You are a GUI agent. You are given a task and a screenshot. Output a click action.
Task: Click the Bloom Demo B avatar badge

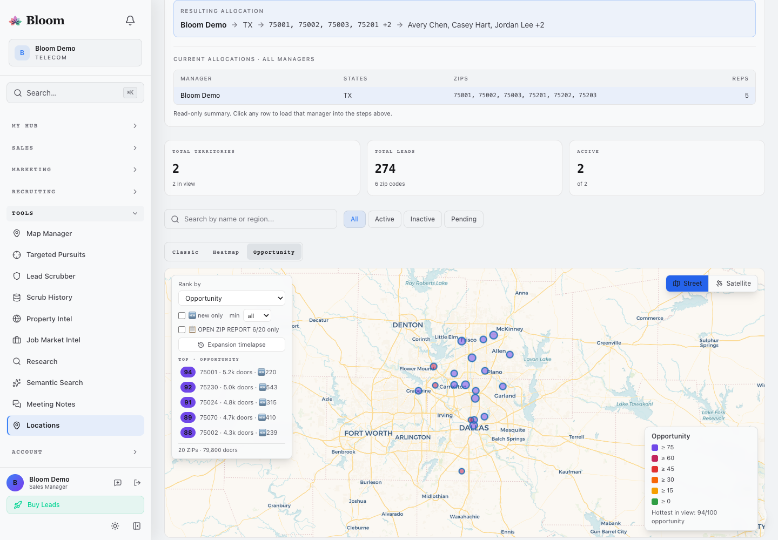(x=22, y=53)
